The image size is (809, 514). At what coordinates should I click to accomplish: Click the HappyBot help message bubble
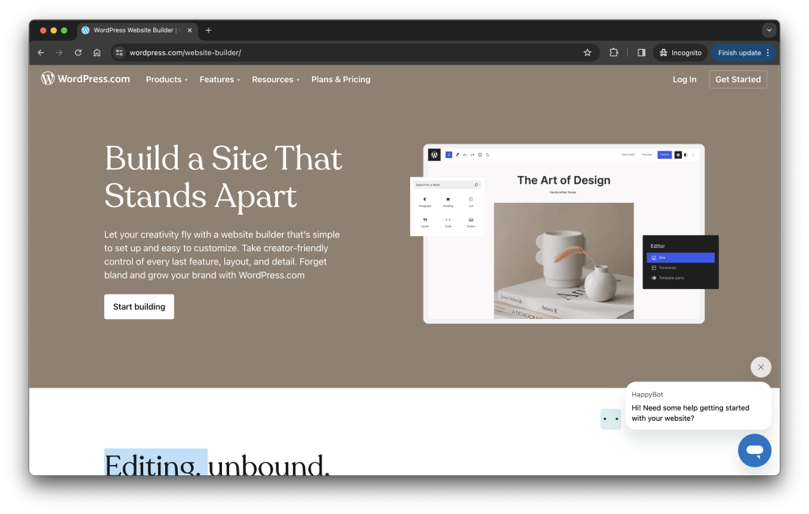698,406
